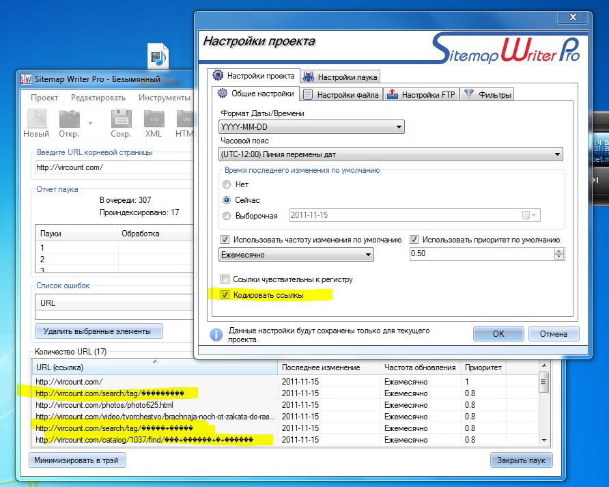Screen dimensions: 609x487
Task: Open the Инструменты menu
Action: click(x=165, y=98)
